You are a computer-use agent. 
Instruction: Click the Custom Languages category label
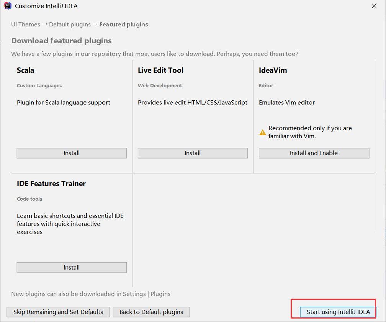tap(39, 86)
